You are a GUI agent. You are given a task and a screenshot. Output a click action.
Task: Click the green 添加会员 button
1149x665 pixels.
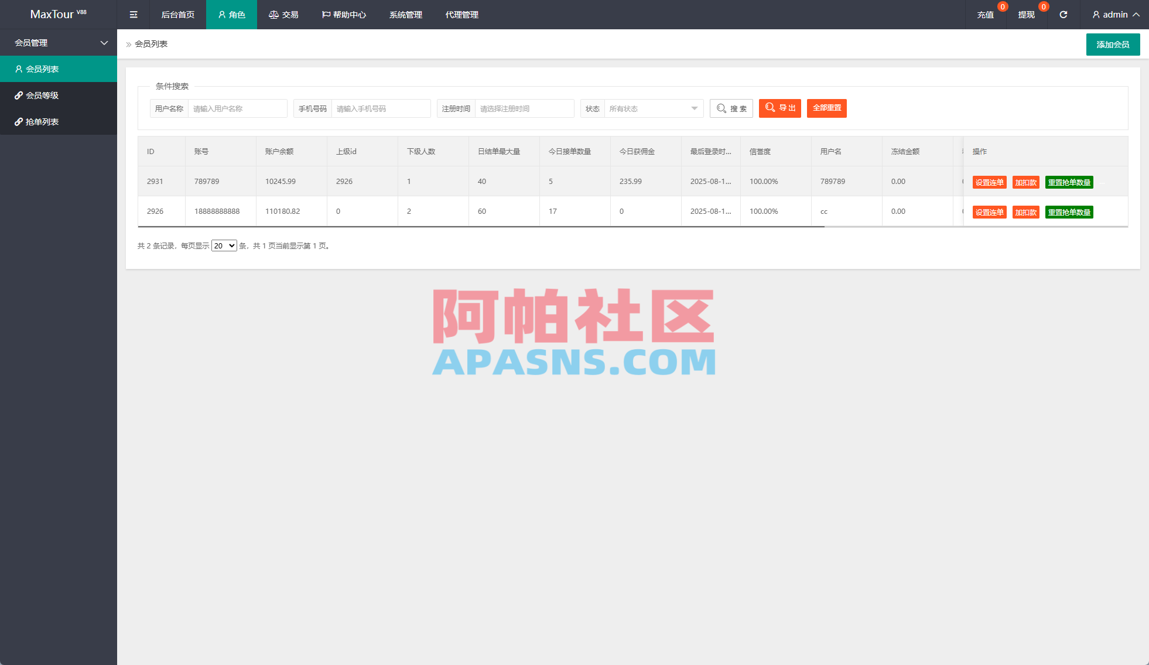pos(1112,44)
